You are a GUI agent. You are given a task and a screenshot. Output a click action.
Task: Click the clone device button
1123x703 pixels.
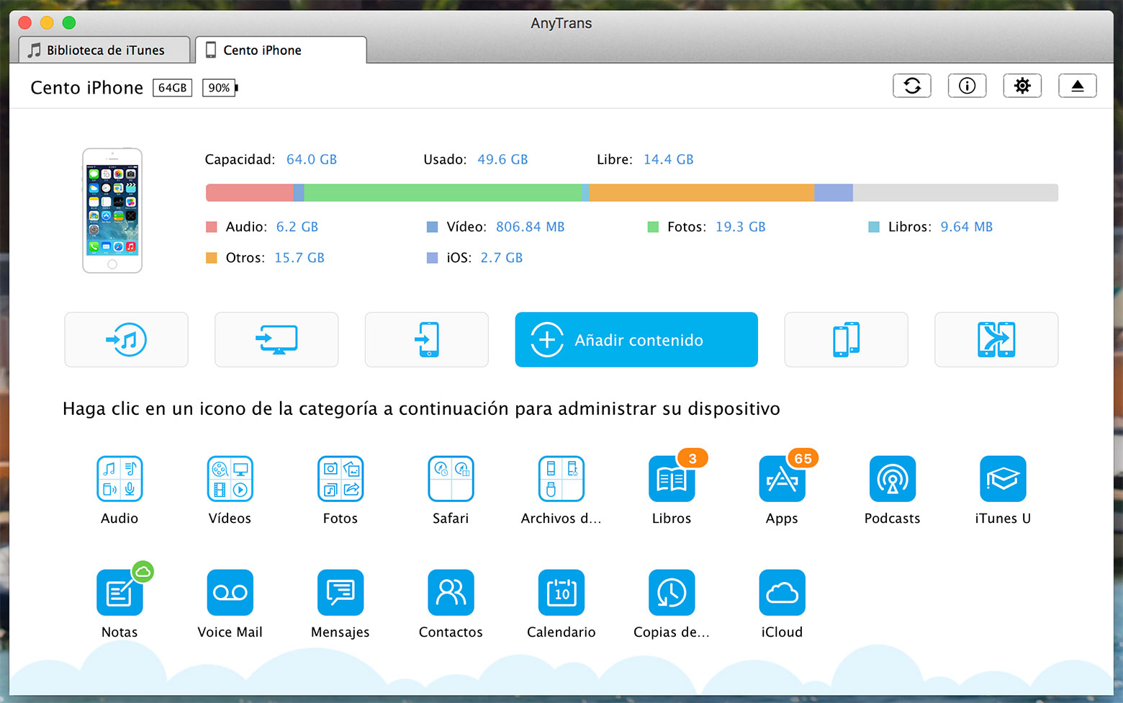point(846,339)
